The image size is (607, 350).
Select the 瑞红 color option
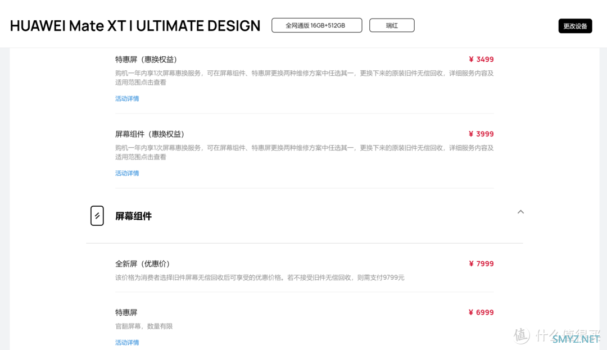click(x=392, y=25)
